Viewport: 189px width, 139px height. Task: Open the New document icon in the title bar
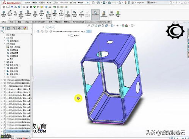93,3
